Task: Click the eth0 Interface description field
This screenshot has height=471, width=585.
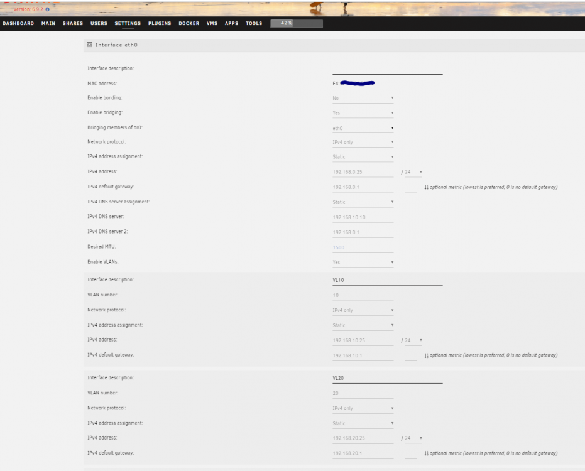Action: (x=387, y=69)
